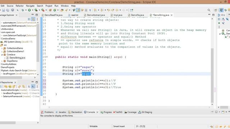Click the editor vertical scrollbar thumb
Screen dimensions: 230x129
212,76
